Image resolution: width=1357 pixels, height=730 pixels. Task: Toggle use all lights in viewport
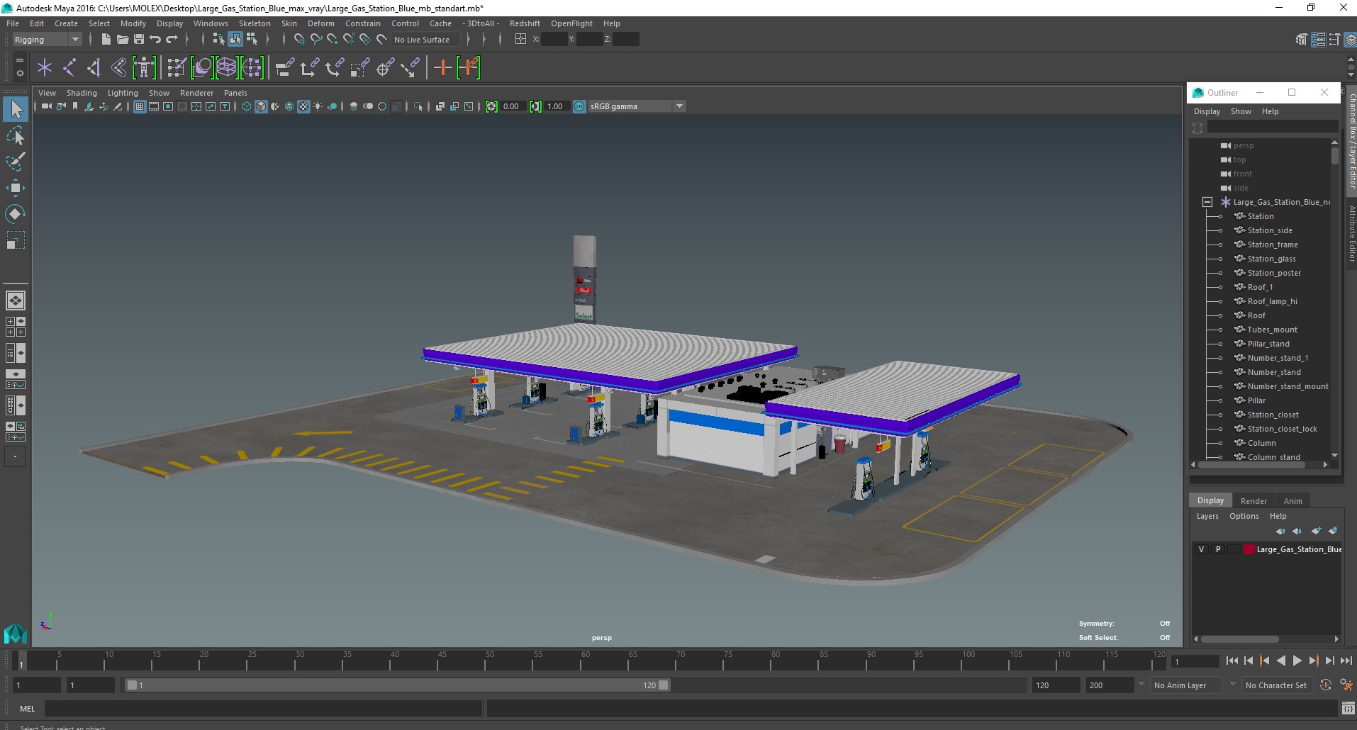(x=318, y=106)
